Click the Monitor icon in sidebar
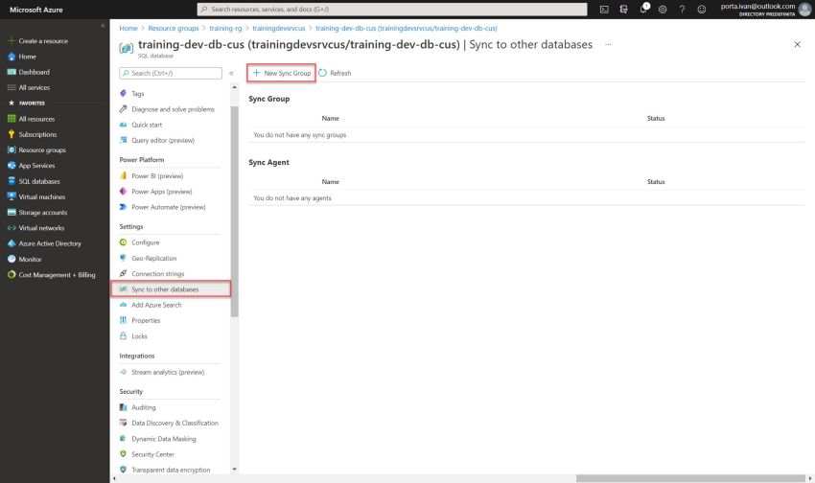Image resolution: width=815 pixels, height=483 pixels. (x=12, y=259)
